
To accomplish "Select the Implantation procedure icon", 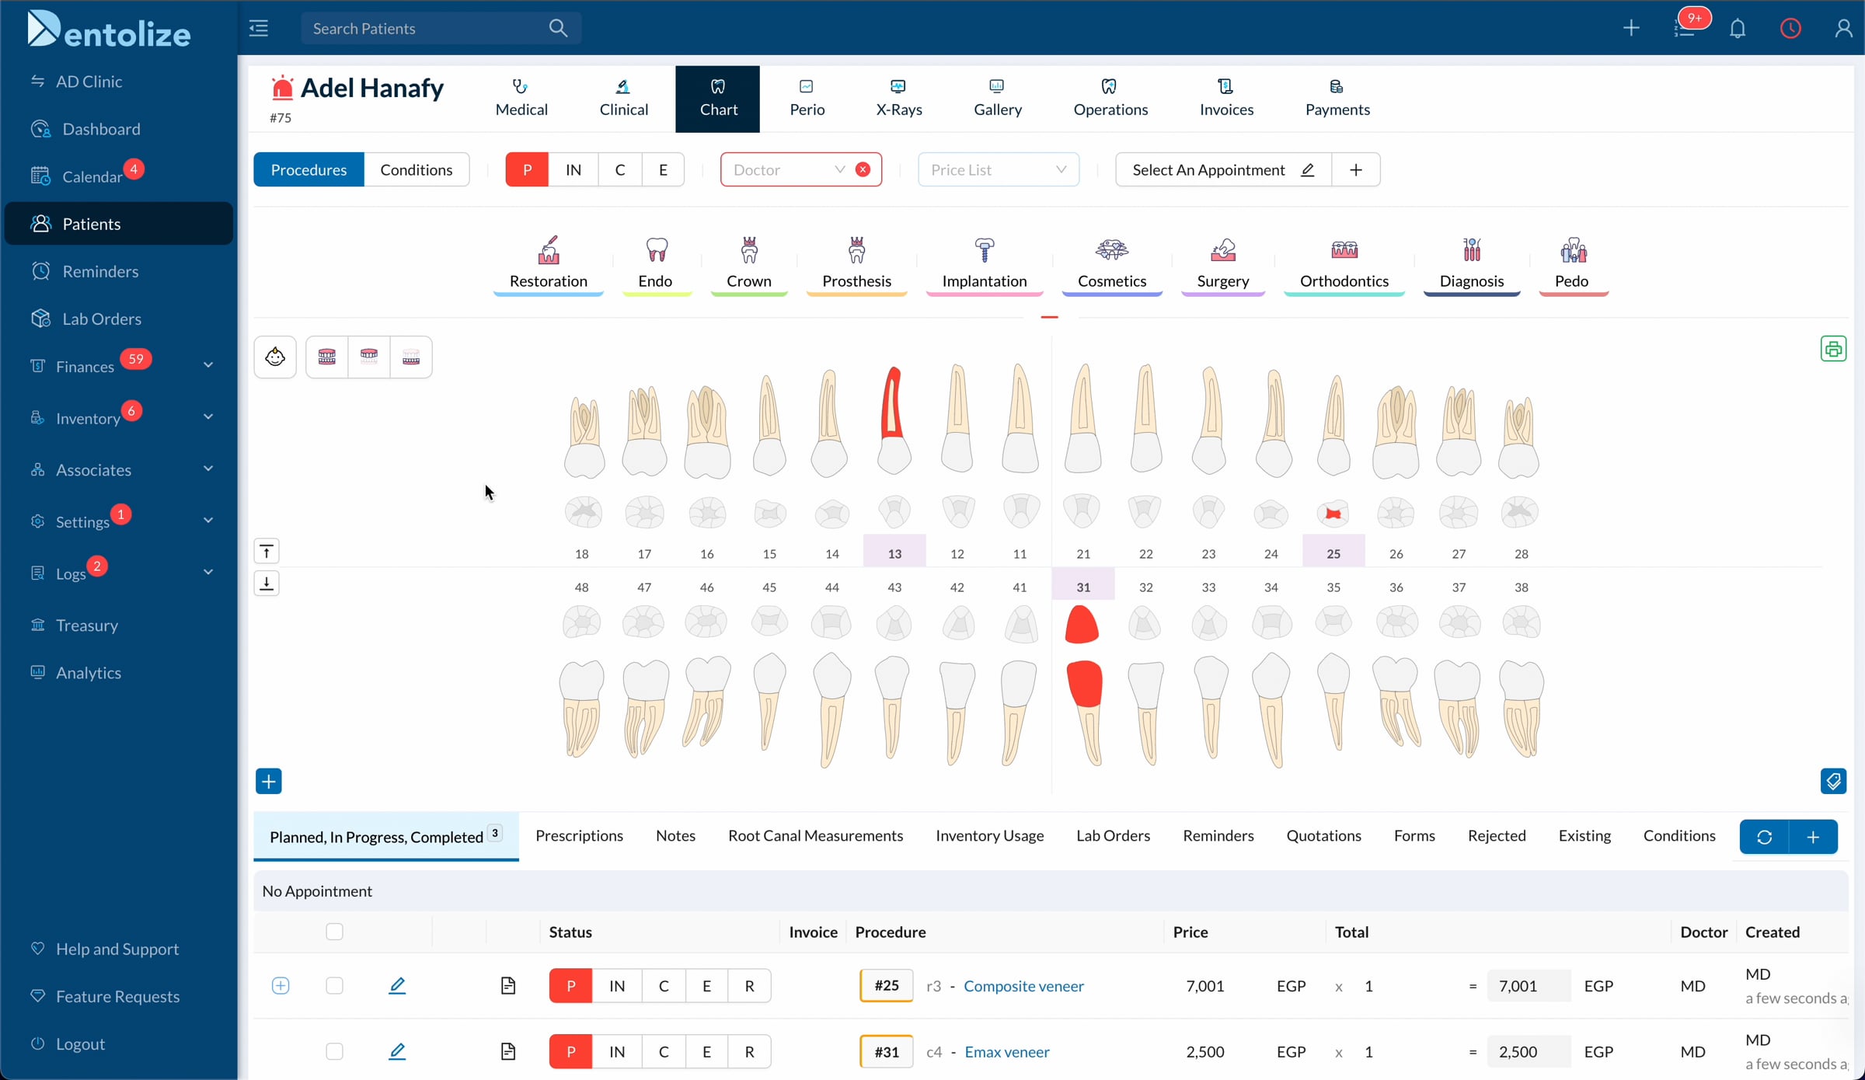I will click(x=984, y=250).
